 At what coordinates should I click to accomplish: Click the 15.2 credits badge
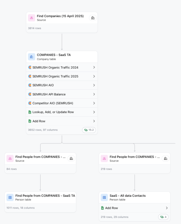89,130
